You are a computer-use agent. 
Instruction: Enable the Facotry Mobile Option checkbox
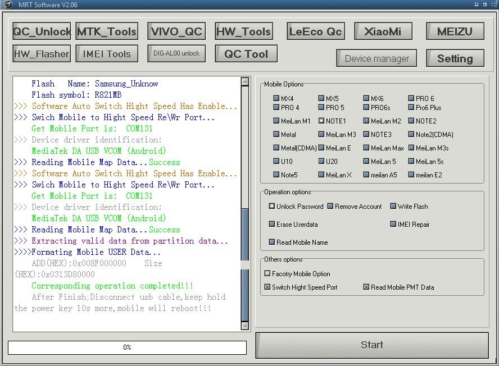tap(267, 273)
